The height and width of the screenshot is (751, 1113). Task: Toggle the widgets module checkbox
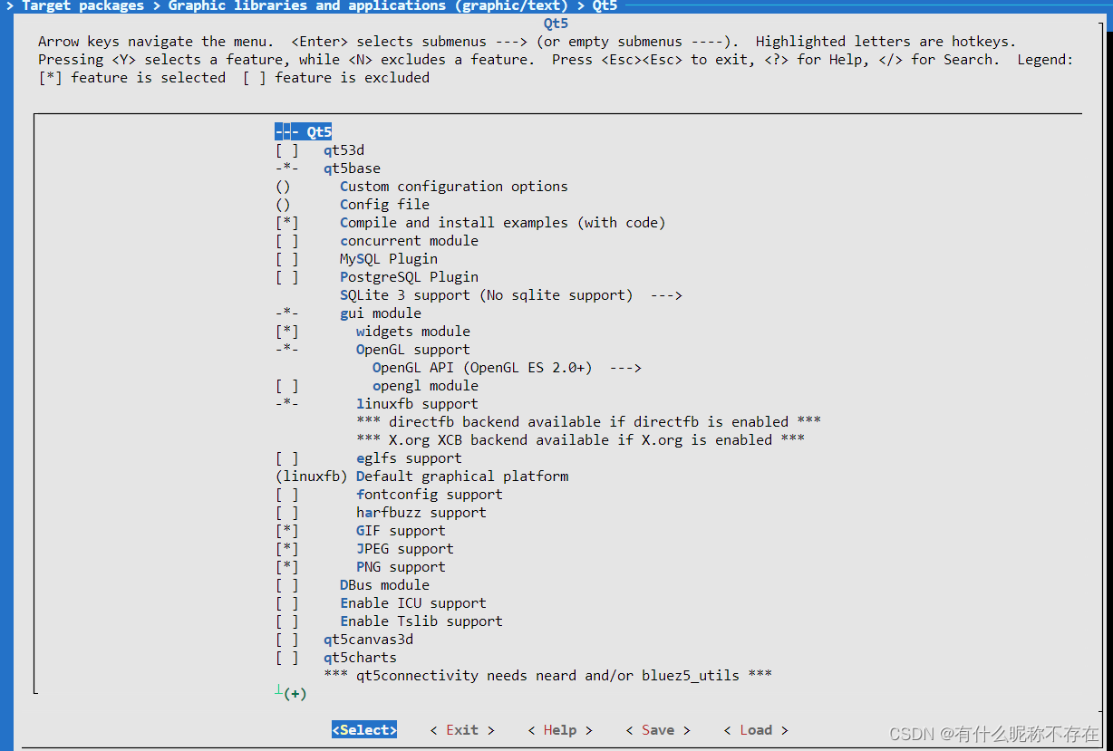click(286, 332)
